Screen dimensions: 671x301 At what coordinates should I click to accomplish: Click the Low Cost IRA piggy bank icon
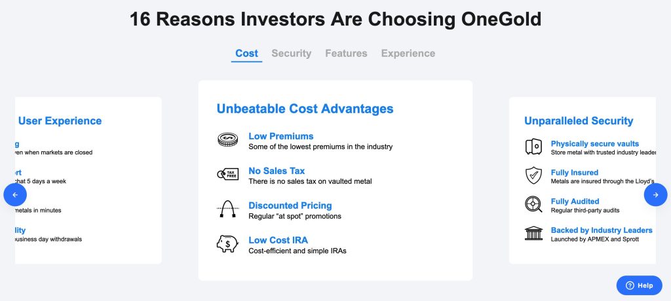coord(227,244)
